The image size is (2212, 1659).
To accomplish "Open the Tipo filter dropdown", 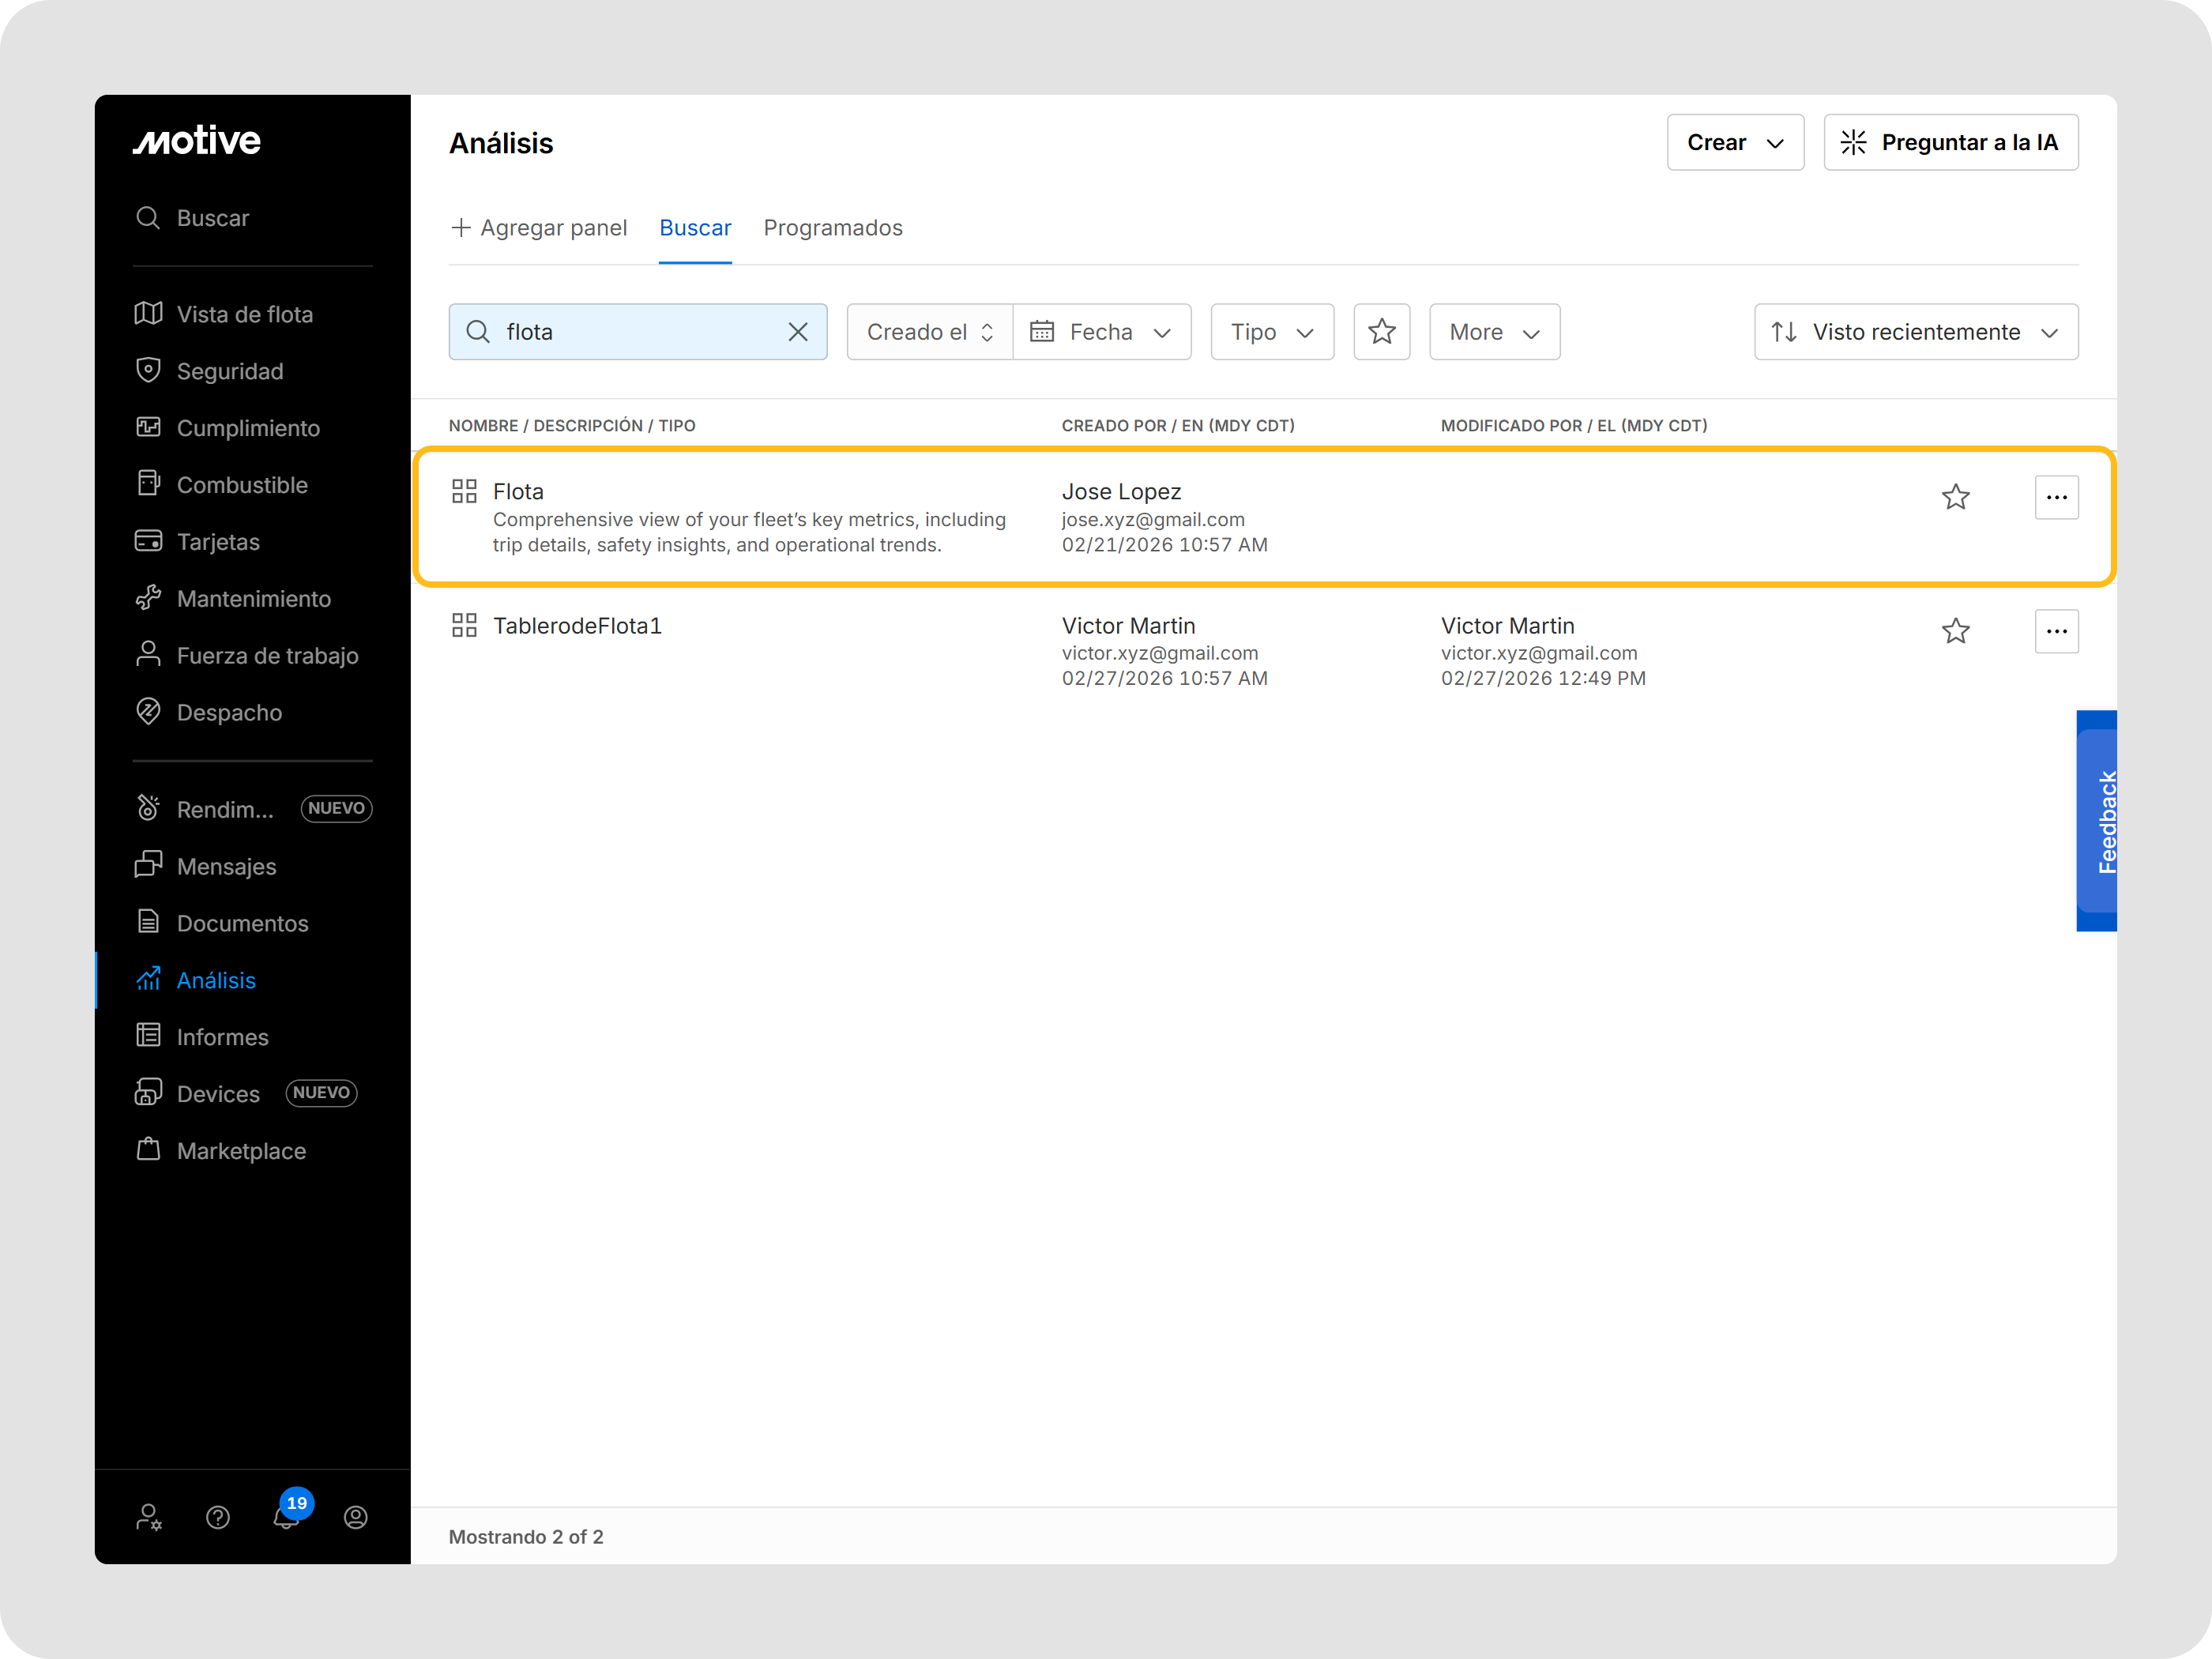I will [1272, 332].
